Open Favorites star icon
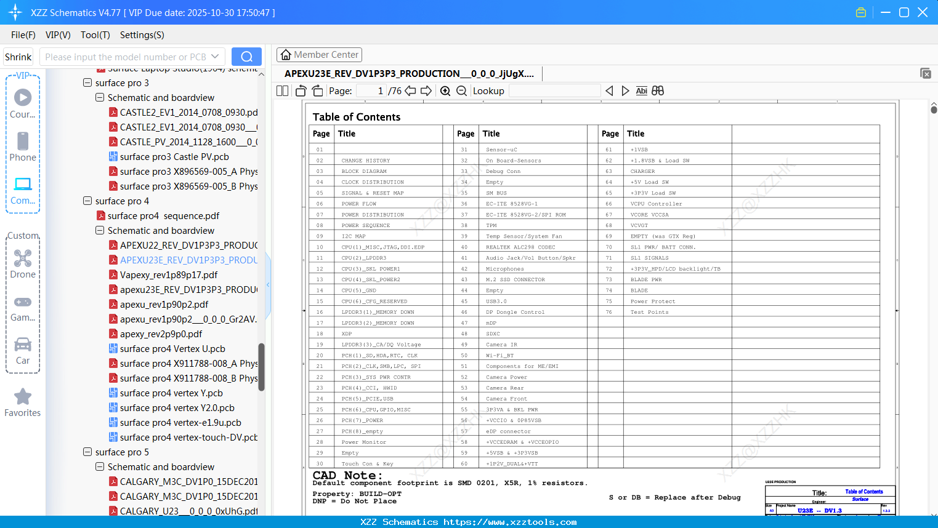The height and width of the screenshot is (528, 938). pos(23,402)
